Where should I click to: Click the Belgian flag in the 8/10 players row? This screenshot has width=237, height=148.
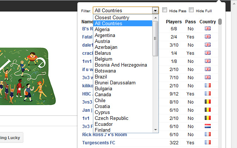208,102
